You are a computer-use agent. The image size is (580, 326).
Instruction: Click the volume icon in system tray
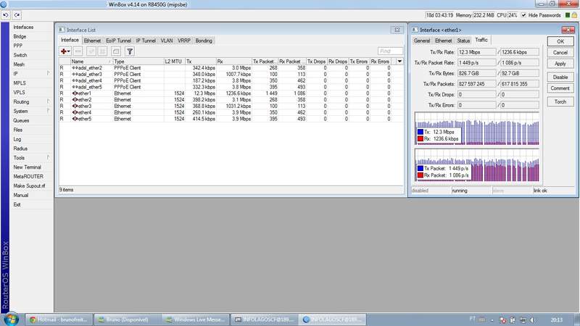point(532,319)
